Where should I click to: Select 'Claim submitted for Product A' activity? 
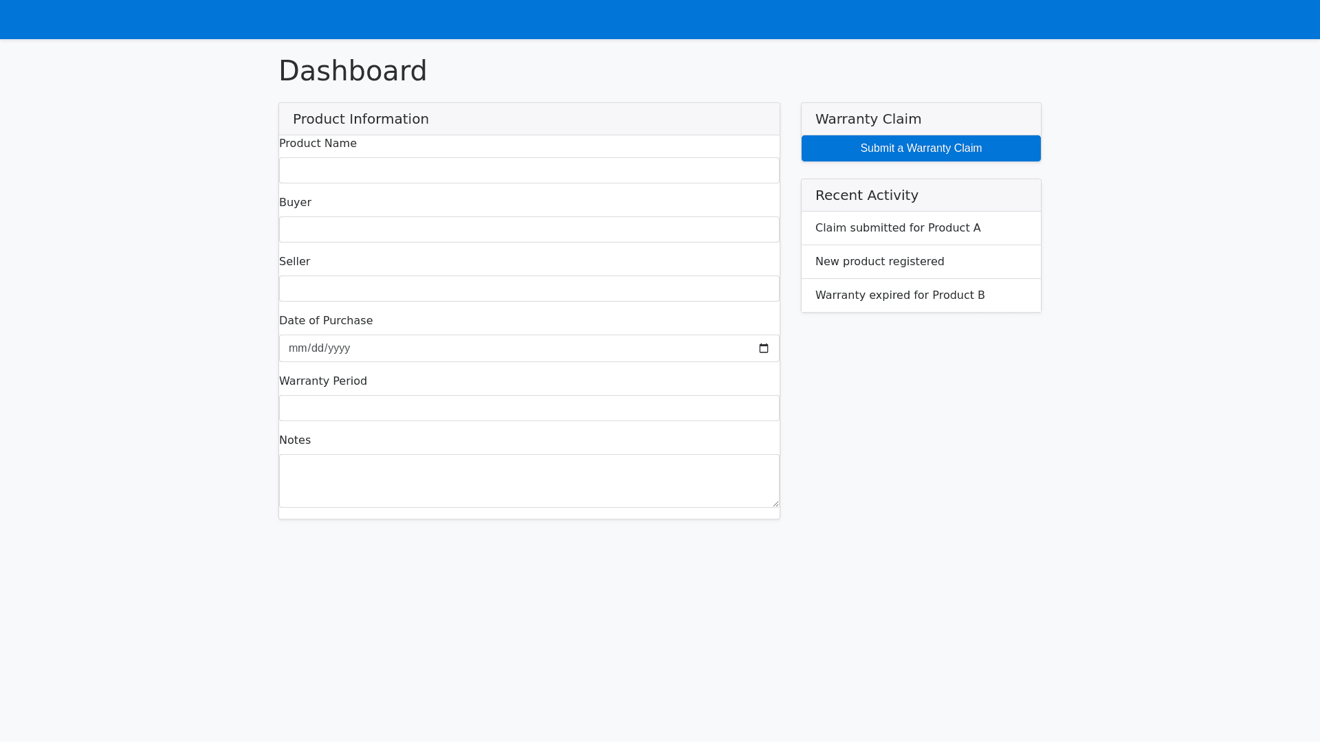897,228
